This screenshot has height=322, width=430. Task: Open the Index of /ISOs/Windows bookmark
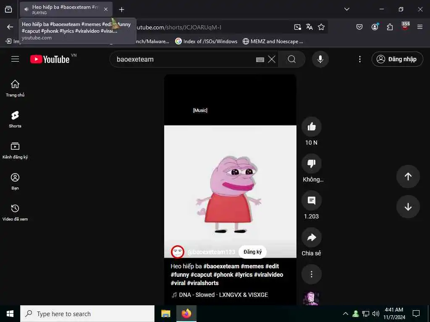[x=206, y=42]
